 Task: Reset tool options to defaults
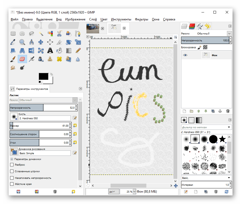(x=73, y=192)
